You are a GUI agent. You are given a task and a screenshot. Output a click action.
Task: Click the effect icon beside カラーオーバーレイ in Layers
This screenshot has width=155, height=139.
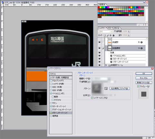[111, 59]
